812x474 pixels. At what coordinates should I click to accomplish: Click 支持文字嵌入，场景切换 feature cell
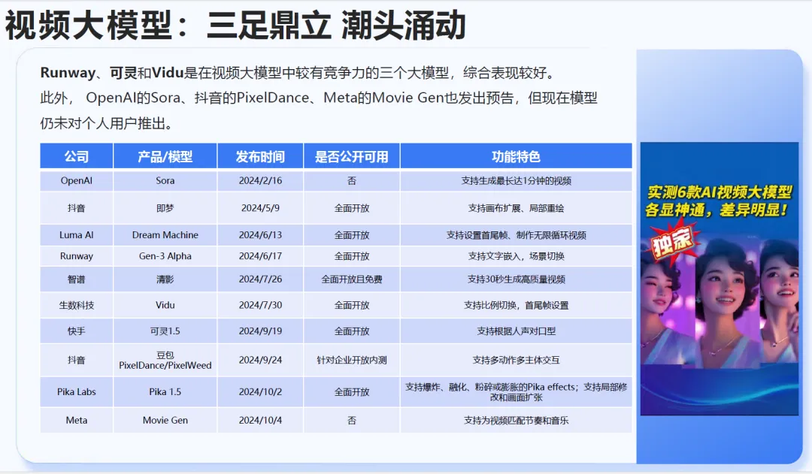point(517,256)
